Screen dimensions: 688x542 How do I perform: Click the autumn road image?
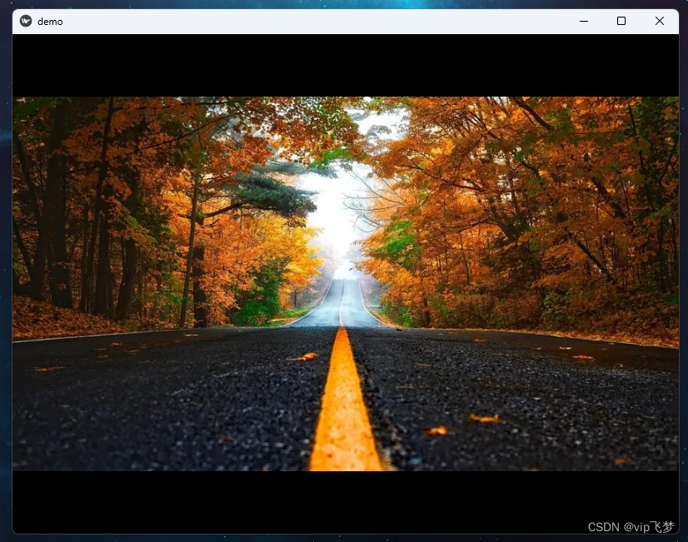click(346, 284)
